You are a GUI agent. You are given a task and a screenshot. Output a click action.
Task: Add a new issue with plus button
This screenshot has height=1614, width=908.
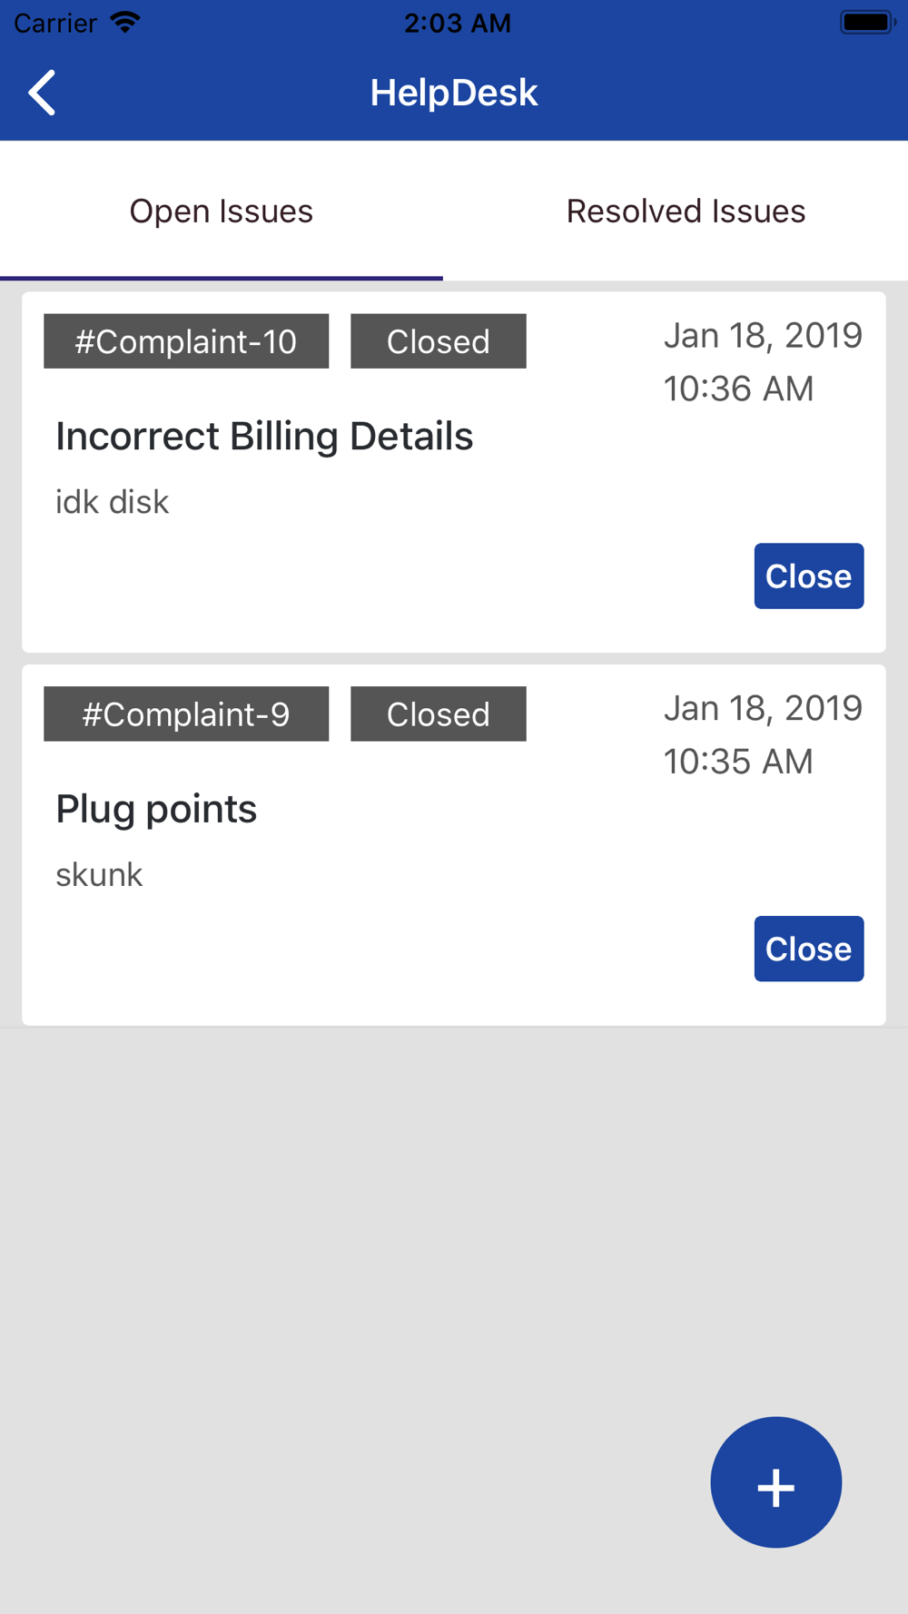tap(775, 1481)
